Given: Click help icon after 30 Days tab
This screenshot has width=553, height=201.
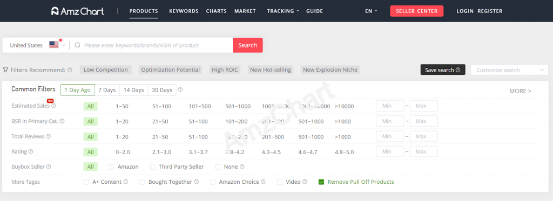Looking at the screenshot, I should tap(180, 90).
